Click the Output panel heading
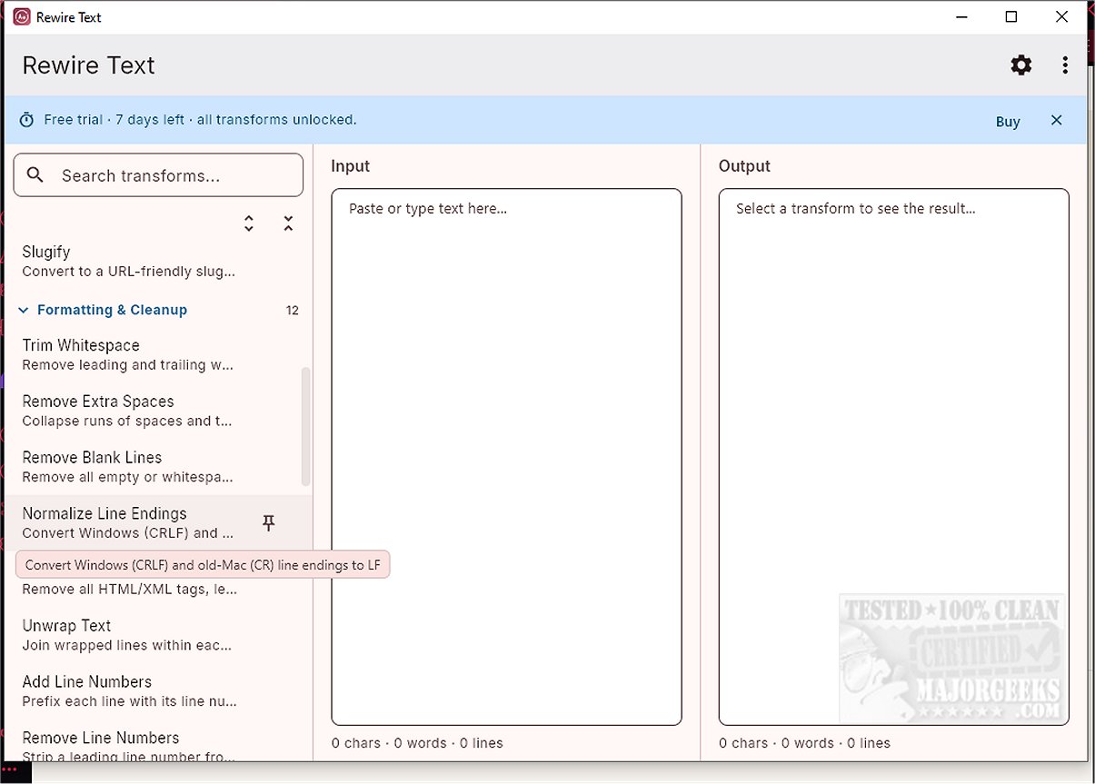The image size is (1095, 784). [x=744, y=166]
